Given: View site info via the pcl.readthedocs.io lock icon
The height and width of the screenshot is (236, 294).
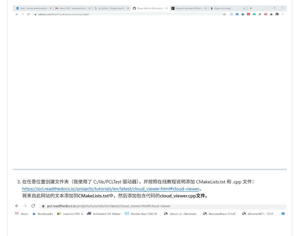Looking at the screenshot, I should (43, 206).
